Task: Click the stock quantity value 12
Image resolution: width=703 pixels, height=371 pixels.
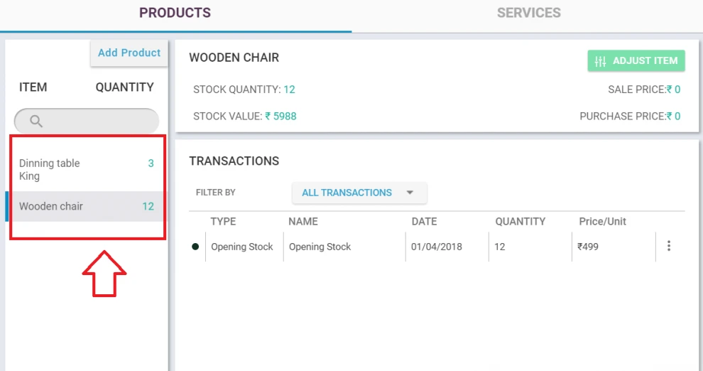Action: click(x=289, y=90)
